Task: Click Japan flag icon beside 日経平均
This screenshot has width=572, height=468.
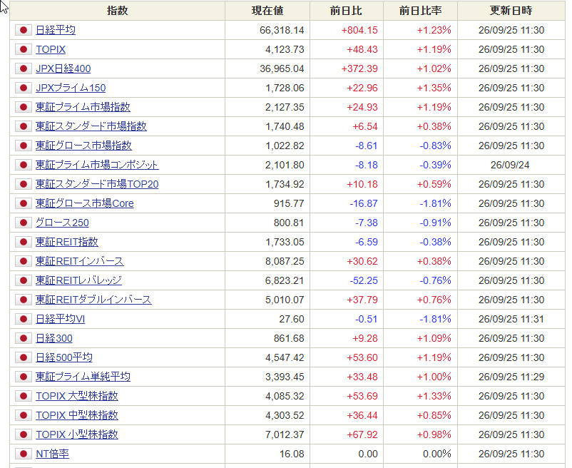Action: click(24, 30)
